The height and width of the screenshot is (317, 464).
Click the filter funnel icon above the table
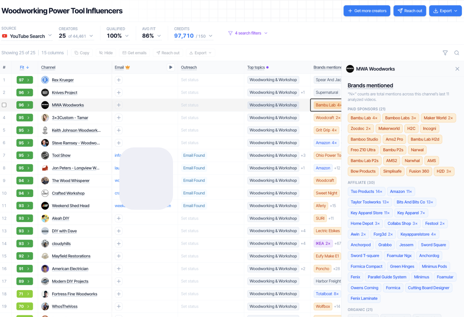point(445,53)
